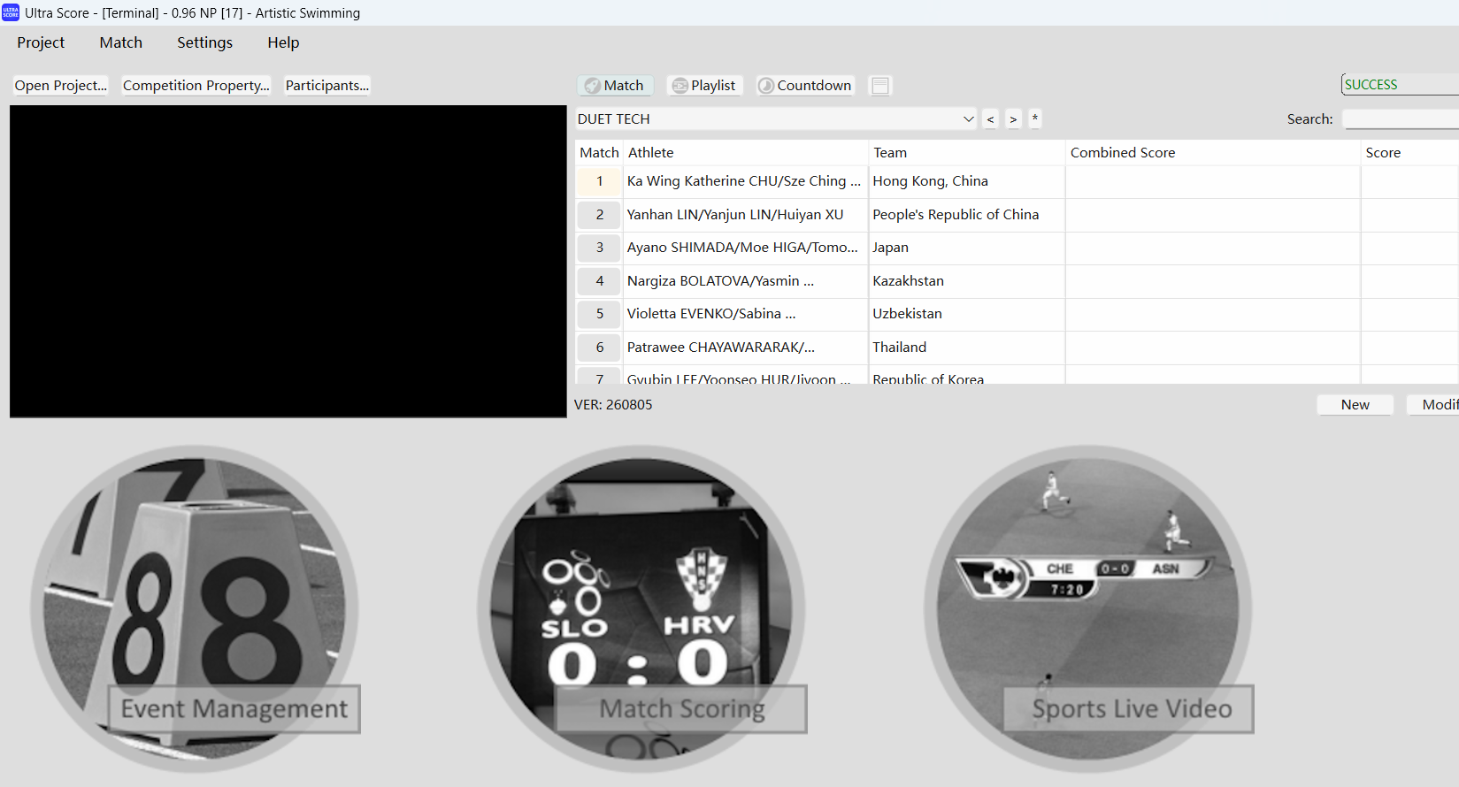Focus the Search input field

coord(1400,119)
